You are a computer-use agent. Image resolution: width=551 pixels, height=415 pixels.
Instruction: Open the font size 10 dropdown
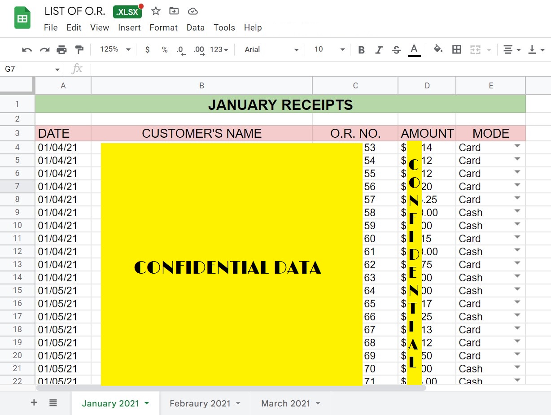point(329,49)
